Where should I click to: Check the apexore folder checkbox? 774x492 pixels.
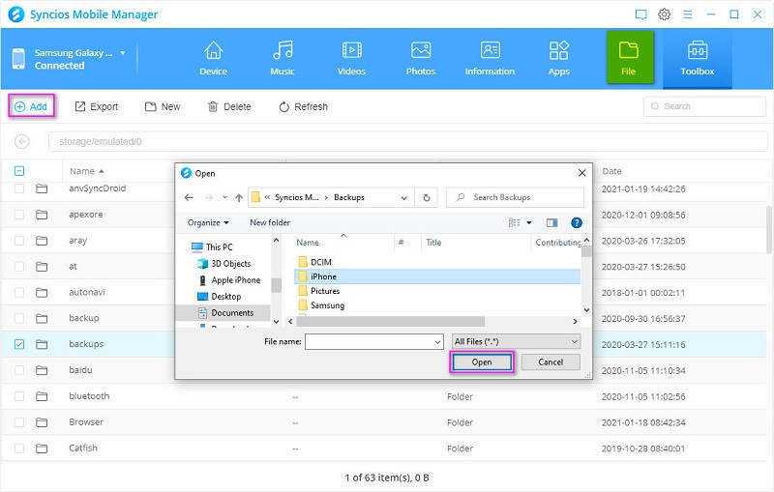(19, 215)
